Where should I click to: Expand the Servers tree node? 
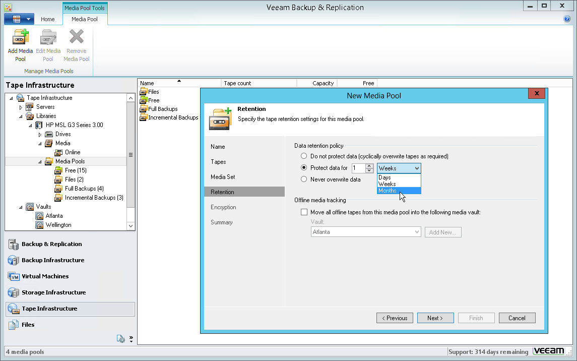click(x=21, y=107)
